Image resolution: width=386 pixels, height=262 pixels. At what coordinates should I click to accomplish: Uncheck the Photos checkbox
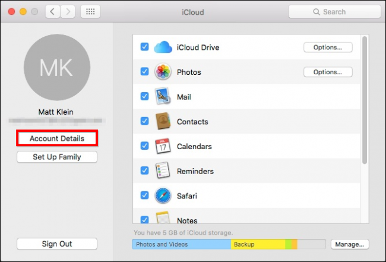(144, 72)
